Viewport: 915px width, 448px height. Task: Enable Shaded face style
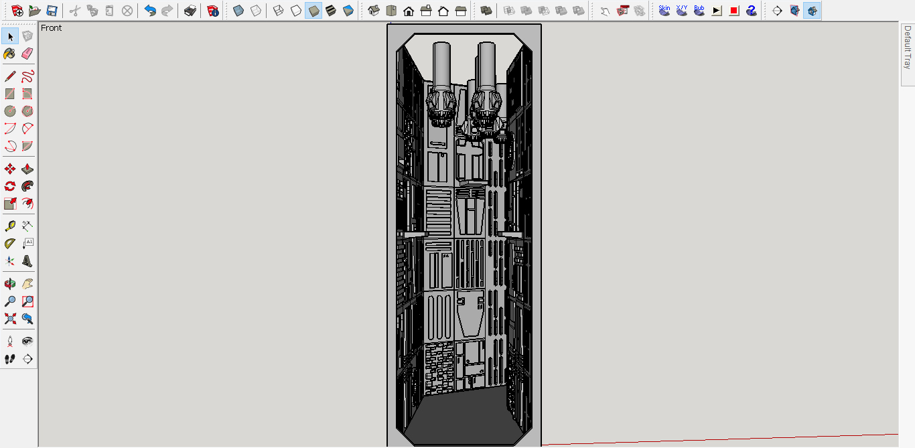(x=313, y=11)
